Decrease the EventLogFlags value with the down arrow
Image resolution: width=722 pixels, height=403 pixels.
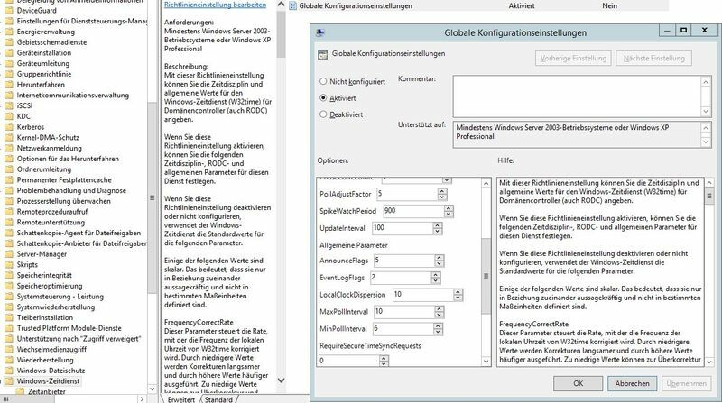point(436,280)
